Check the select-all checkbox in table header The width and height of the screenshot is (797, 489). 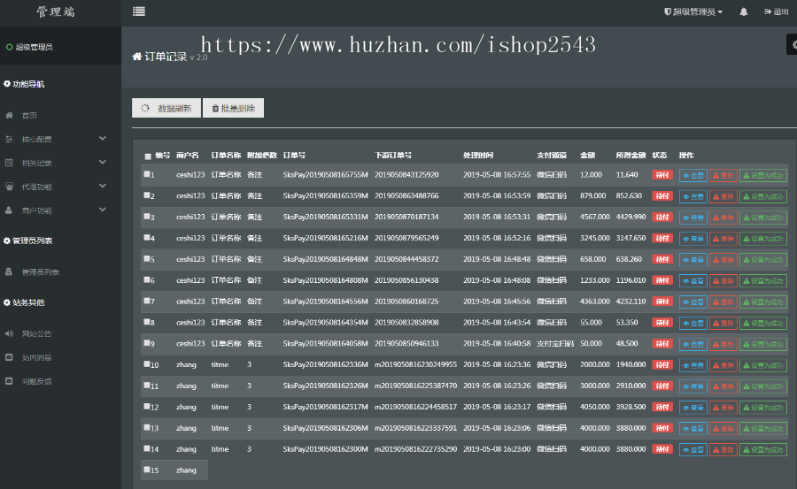pyautogui.click(x=147, y=157)
